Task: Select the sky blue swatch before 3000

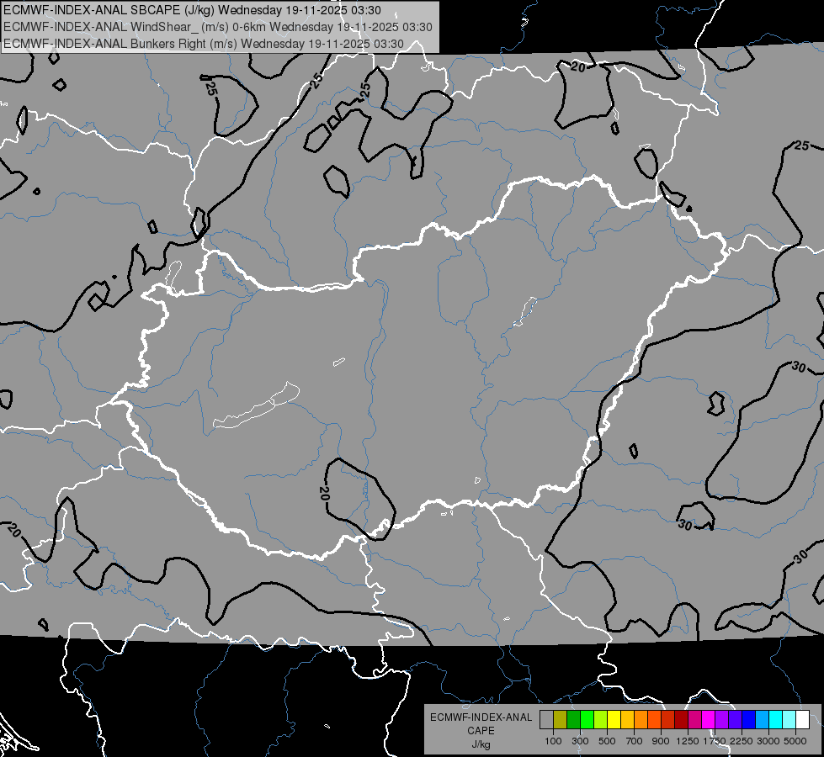Action: point(762,720)
